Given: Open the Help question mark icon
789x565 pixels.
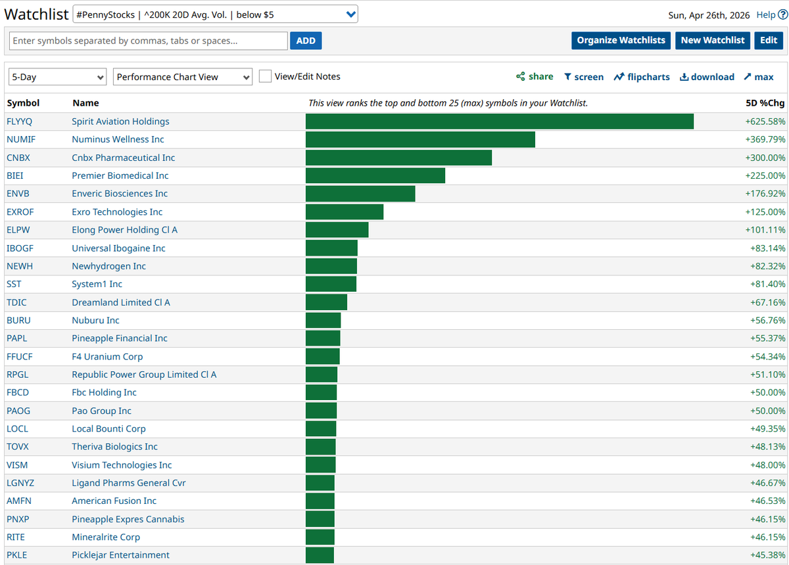Looking at the screenshot, I should tap(782, 14).
